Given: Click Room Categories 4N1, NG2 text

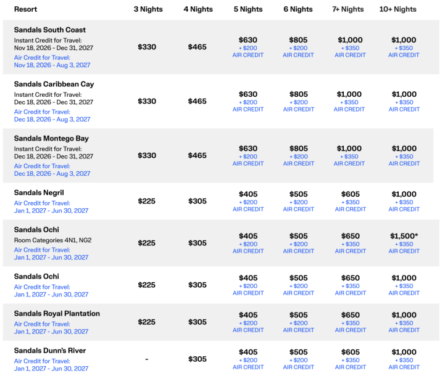Looking at the screenshot, I should (x=53, y=240).
